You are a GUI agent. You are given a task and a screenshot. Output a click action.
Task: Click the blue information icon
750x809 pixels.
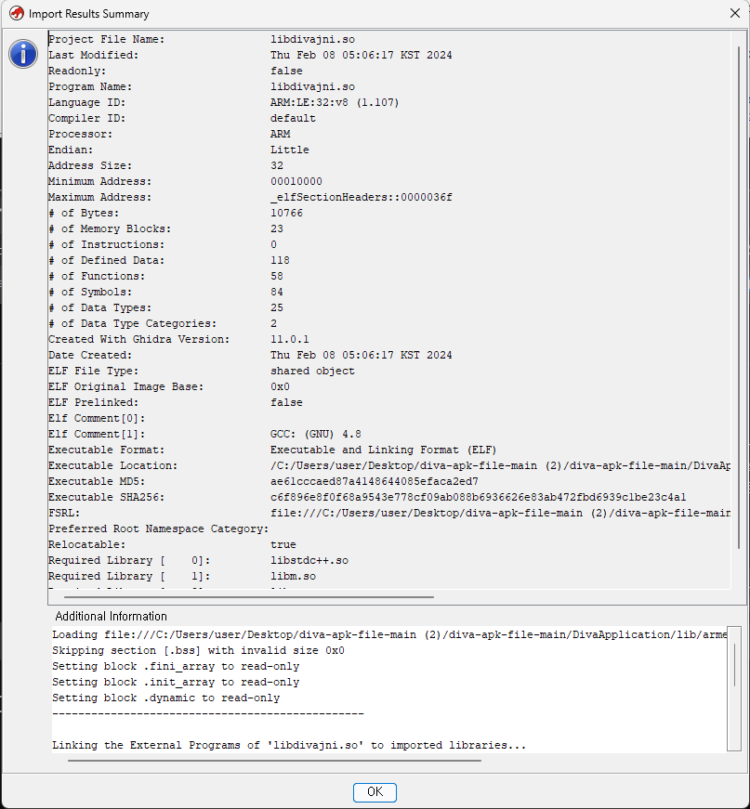click(x=23, y=54)
